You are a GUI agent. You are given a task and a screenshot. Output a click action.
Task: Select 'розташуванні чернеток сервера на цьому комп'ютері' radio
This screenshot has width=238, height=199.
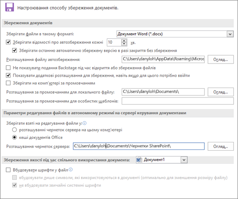pos(14,130)
